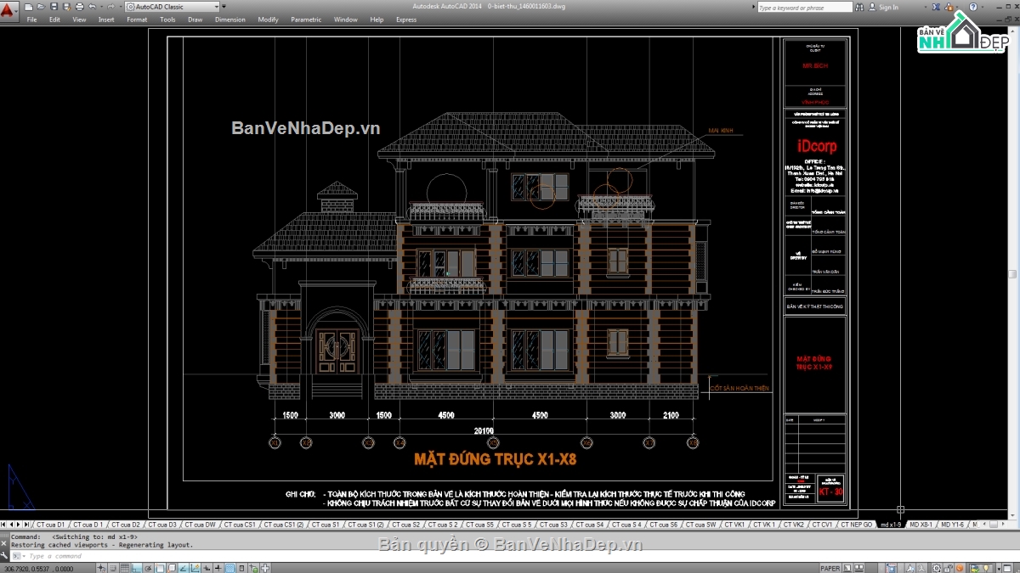Toggle Infer Constraints in status bar
1020x573 pixels.
[x=101, y=568]
